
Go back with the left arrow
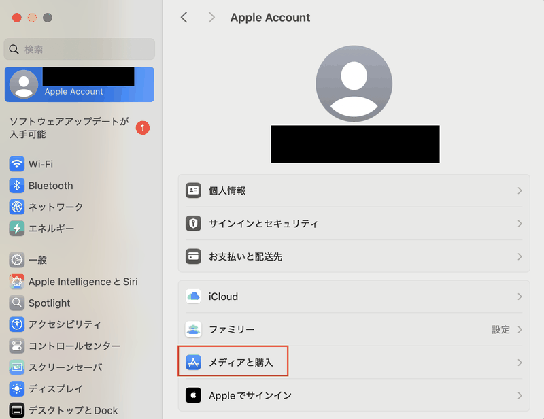pyautogui.click(x=184, y=17)
